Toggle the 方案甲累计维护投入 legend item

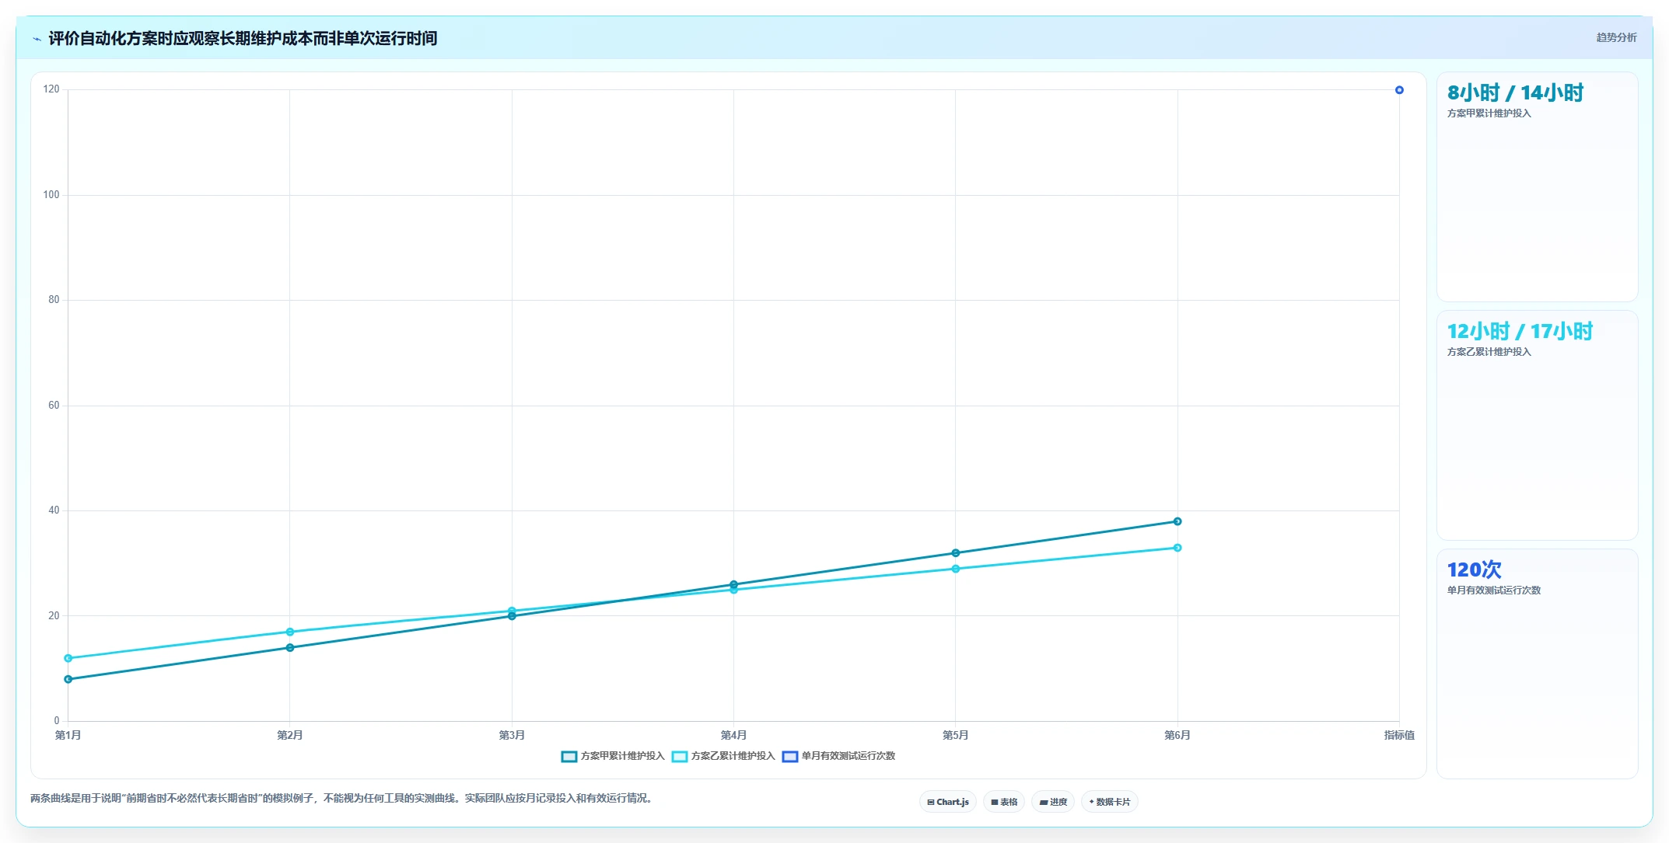(x=613, y=756)
